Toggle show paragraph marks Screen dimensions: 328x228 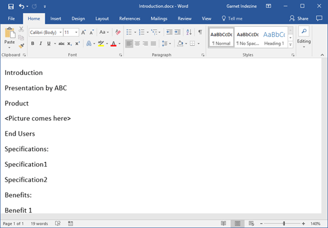tap(200, 32)
